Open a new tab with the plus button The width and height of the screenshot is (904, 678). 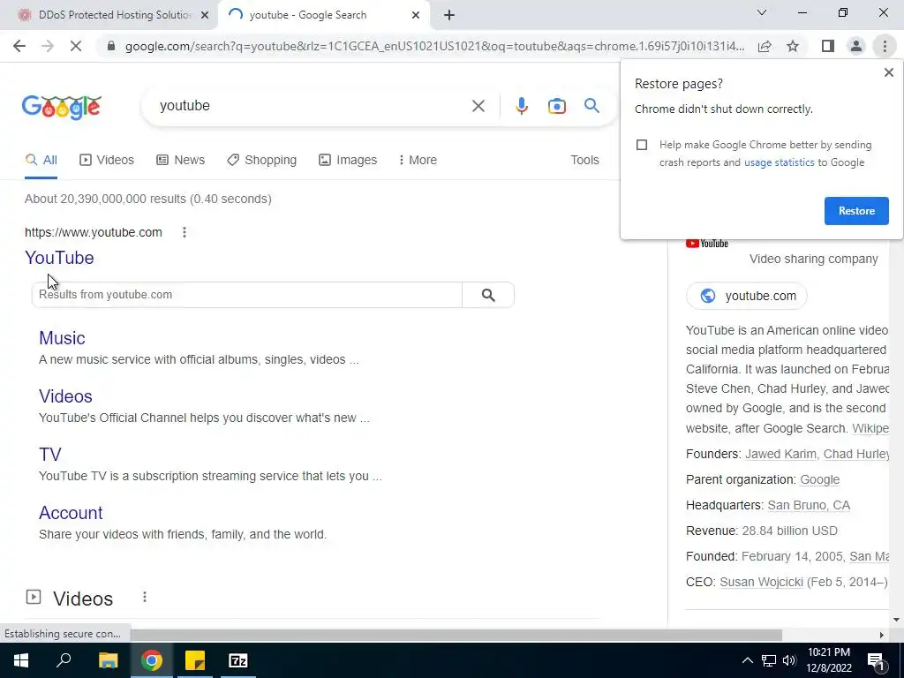click(x=449, y=15)
